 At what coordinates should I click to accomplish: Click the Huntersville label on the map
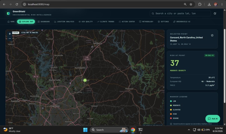[55, 80]
